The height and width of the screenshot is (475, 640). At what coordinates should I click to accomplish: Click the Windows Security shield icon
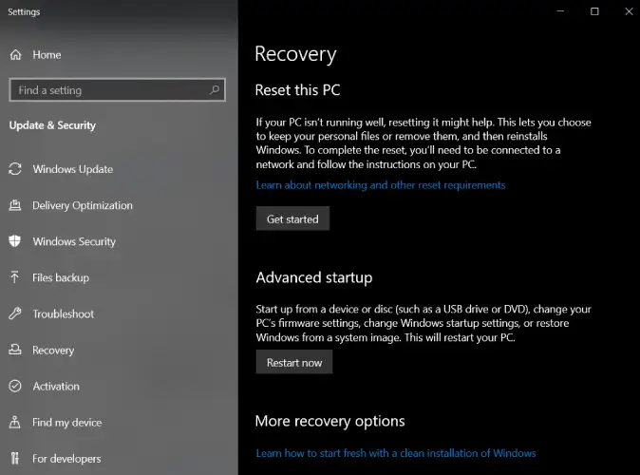(x=15, y=241)
